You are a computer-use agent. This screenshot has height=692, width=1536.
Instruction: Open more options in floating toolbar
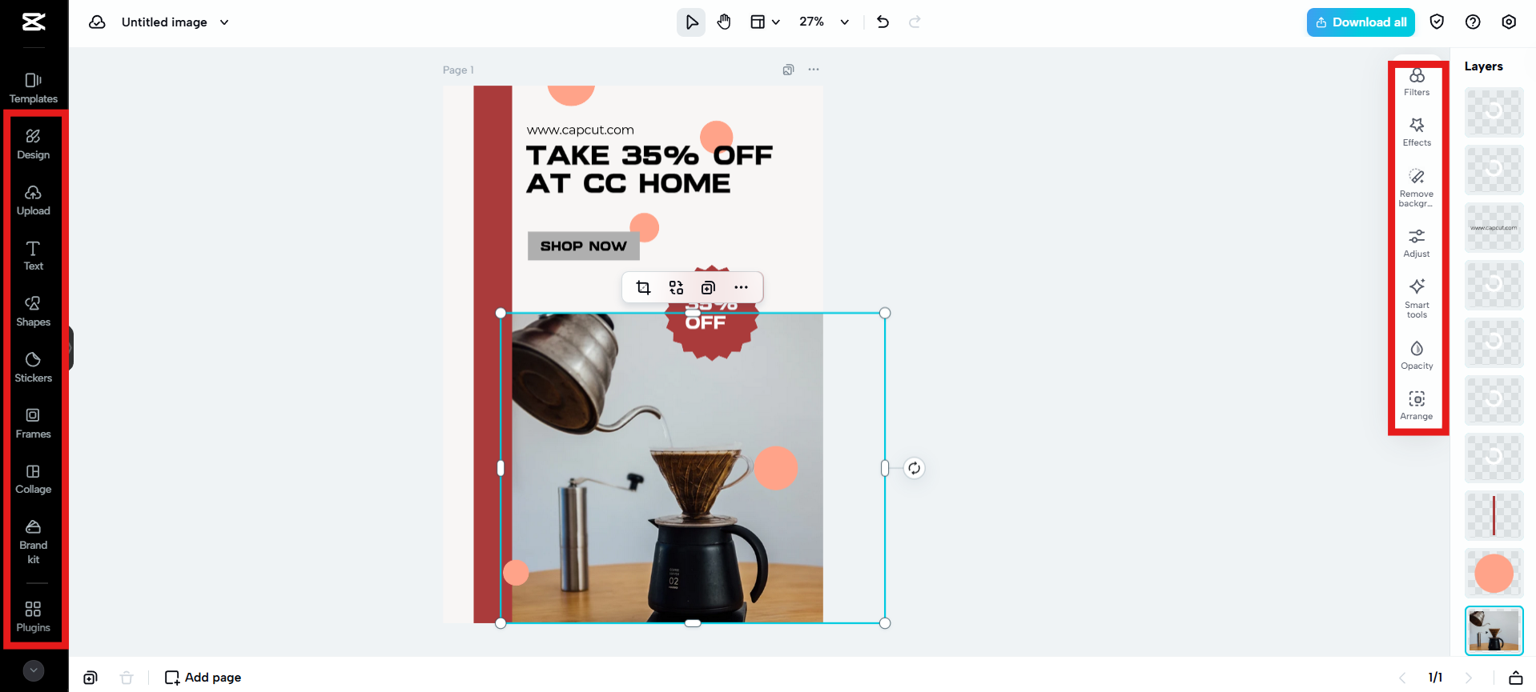[741, 287]
